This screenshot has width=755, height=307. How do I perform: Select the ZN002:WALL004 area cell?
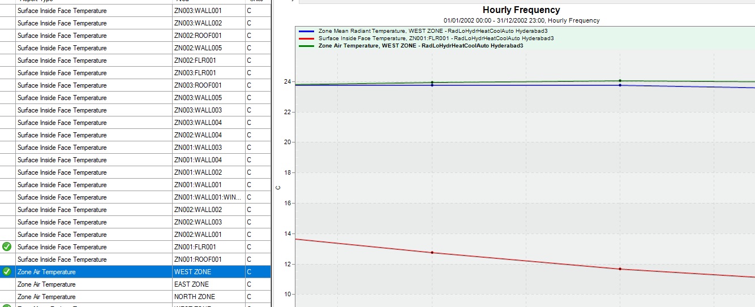tap(208, 135)
